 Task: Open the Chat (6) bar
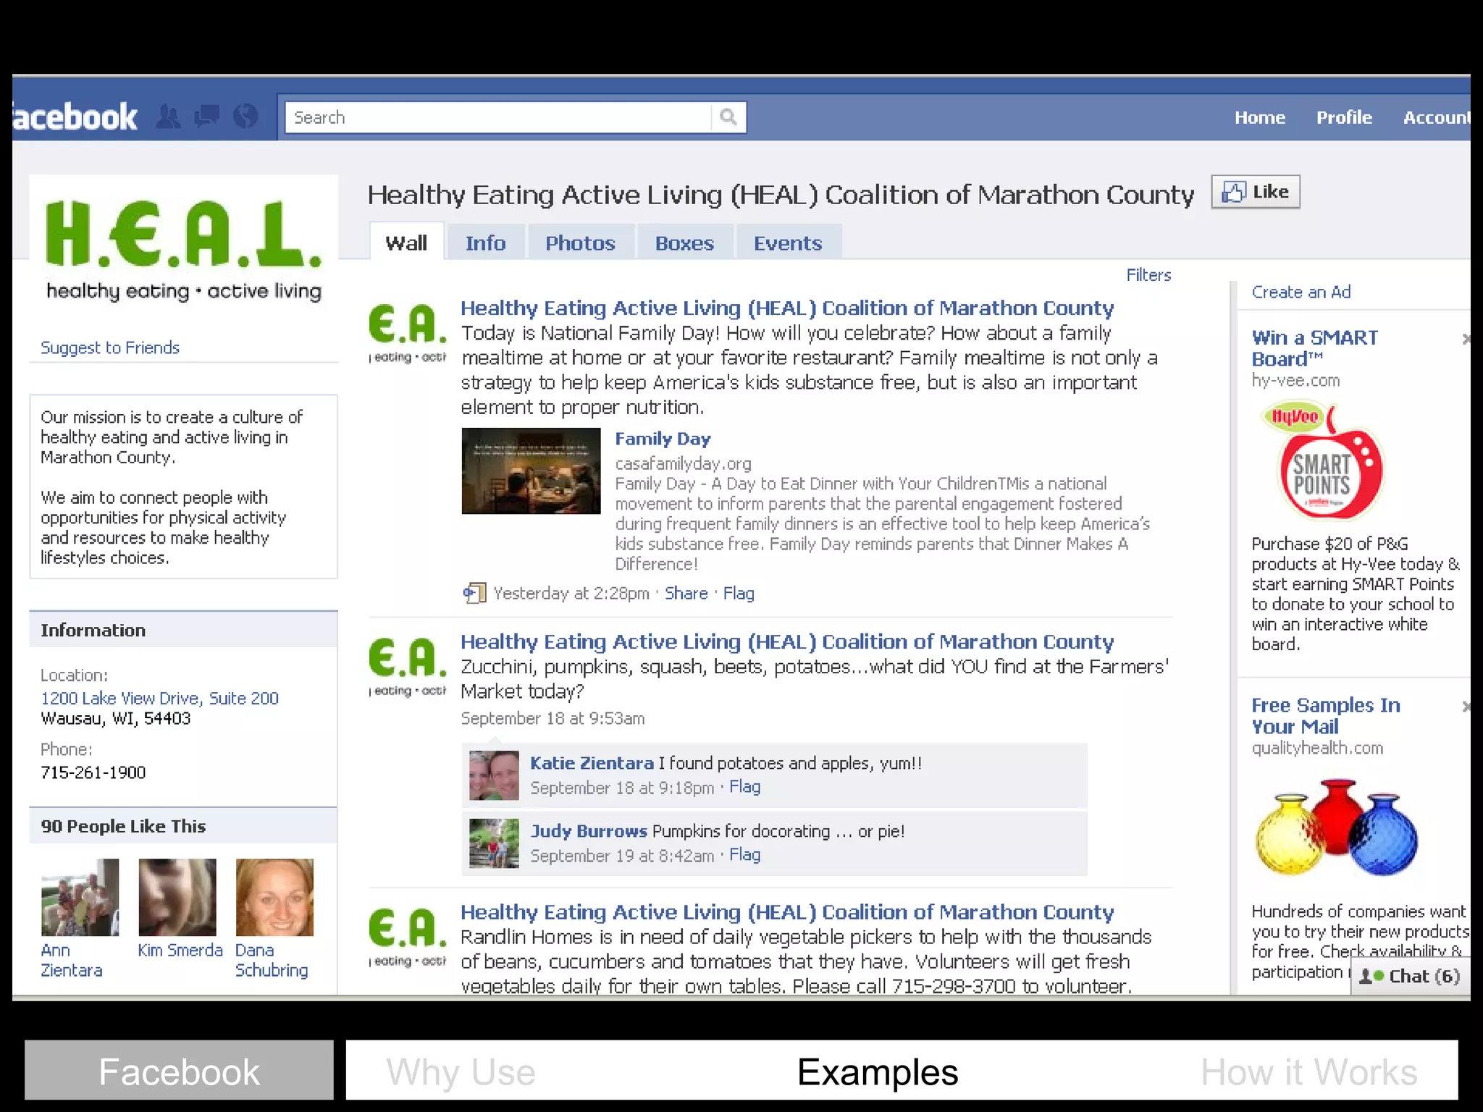tap(1410, 976)
